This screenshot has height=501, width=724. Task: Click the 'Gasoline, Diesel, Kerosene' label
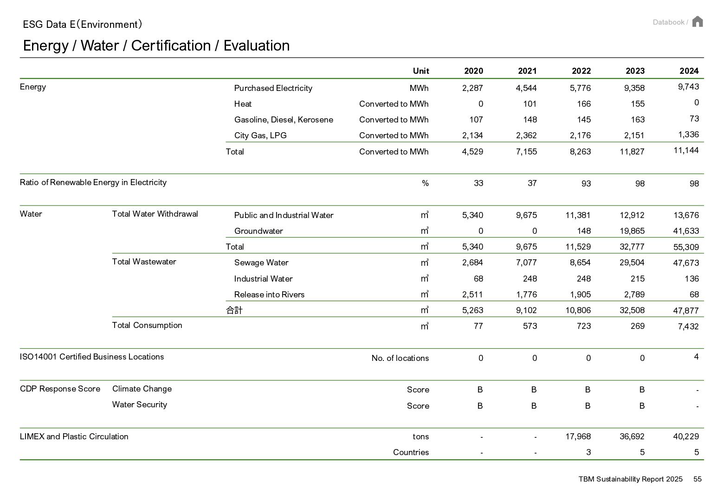pyautogui.click(x=284, y=120)
